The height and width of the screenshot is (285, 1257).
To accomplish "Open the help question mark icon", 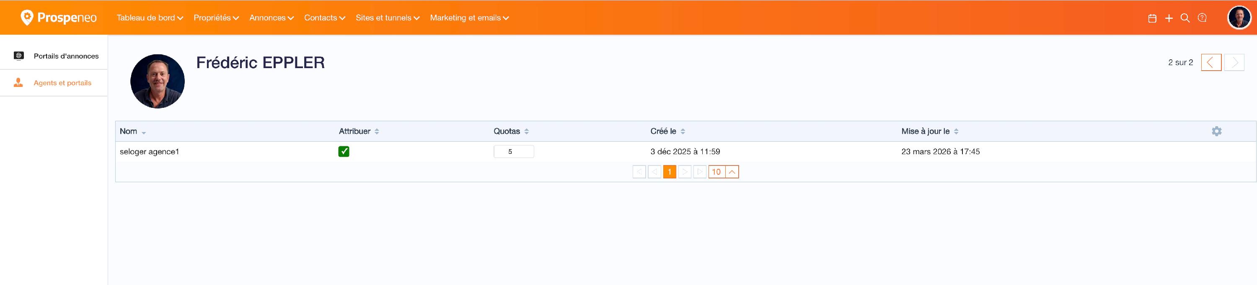I will pos(1202,18).
